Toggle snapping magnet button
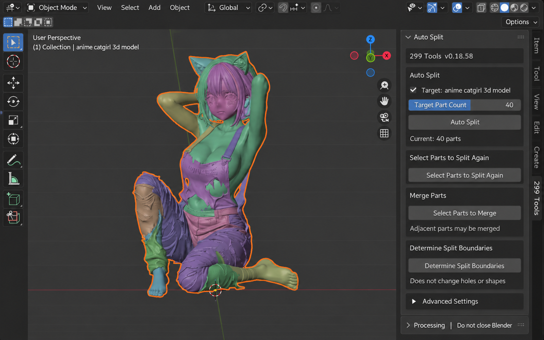This screenshot has width=544, height=340. (x=283, y=8)
